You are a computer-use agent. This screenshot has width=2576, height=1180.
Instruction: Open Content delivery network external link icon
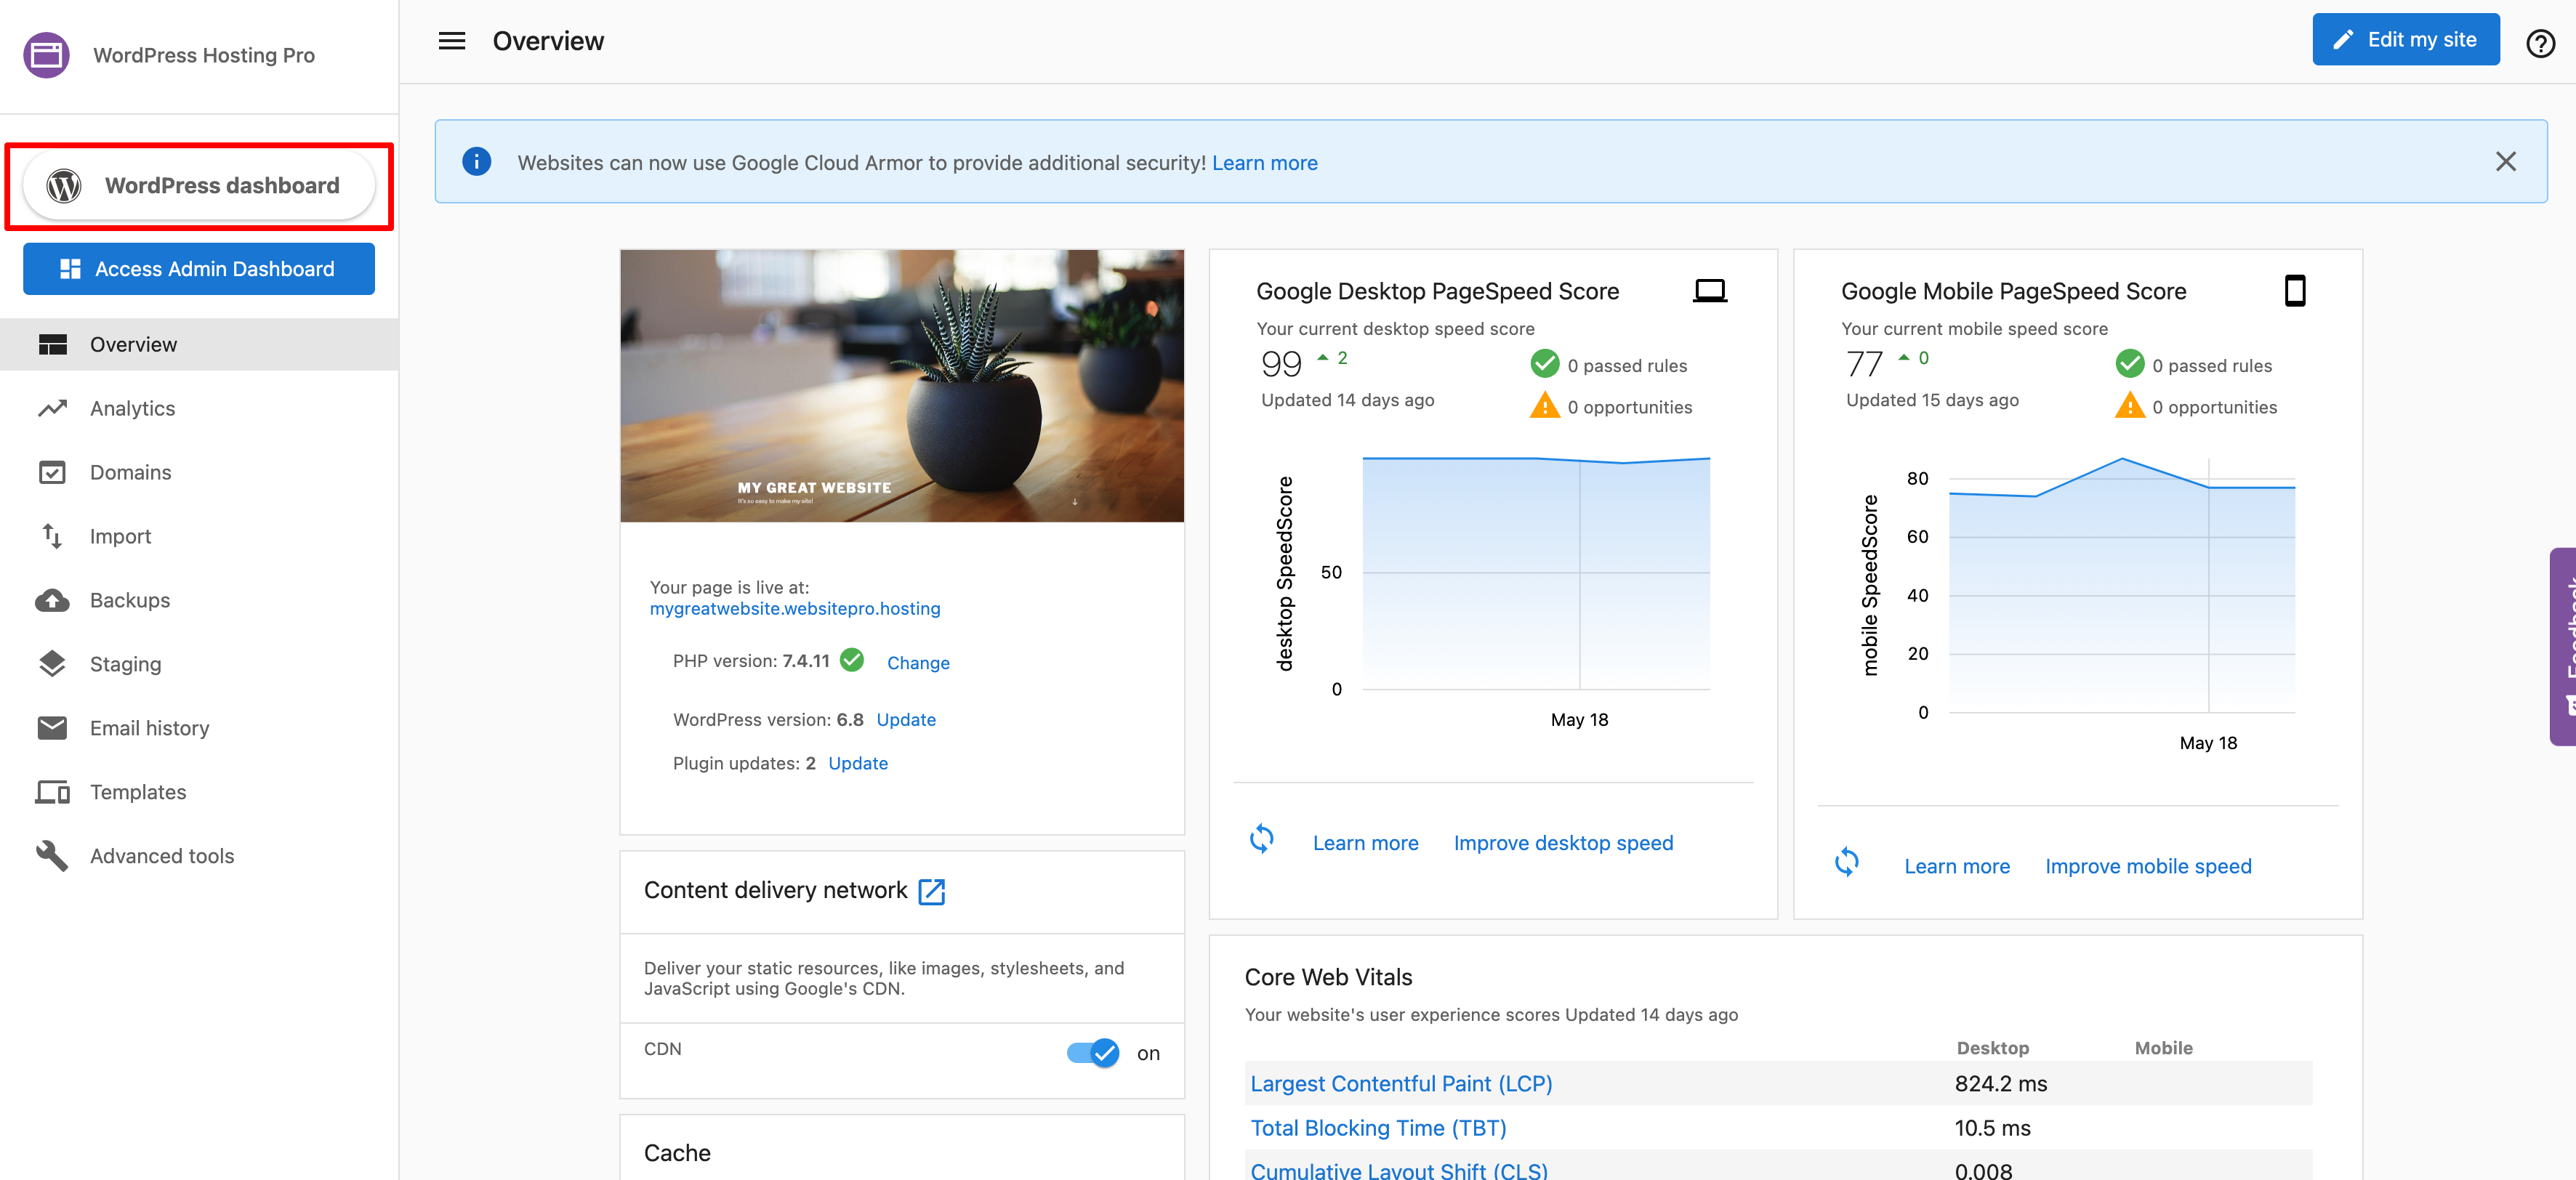click(x=932, y=891)
